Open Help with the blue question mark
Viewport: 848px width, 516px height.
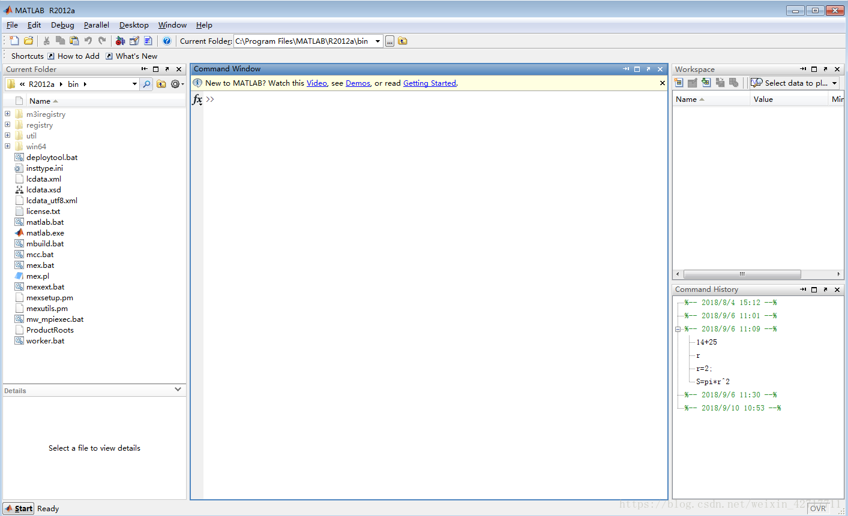click(x=167, y=41)
